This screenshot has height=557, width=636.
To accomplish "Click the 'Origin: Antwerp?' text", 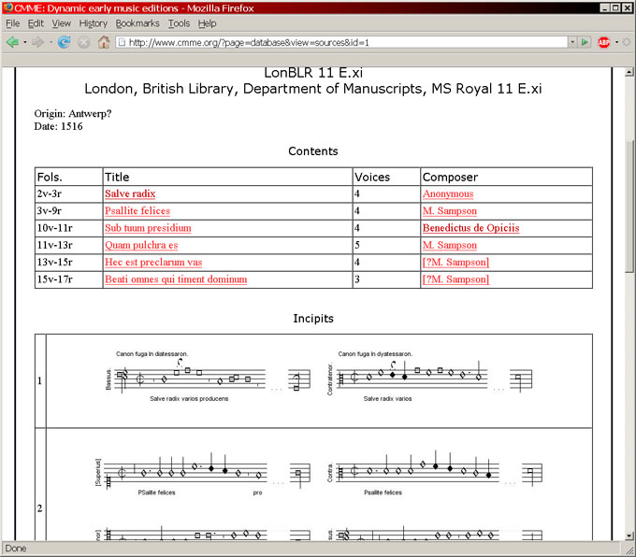I will (73, 113).
